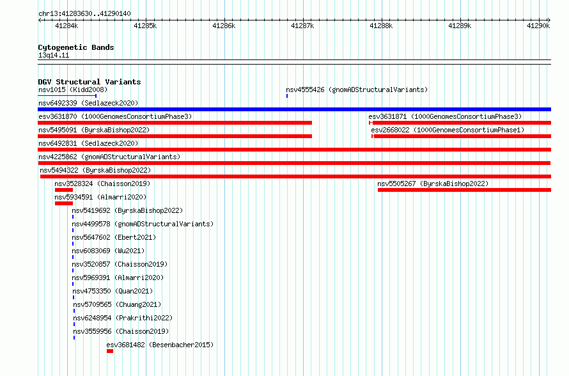
Task: Select nsv5969391 (Almarri2020) label
Action: pyautogui.click(x=118, y=278)
